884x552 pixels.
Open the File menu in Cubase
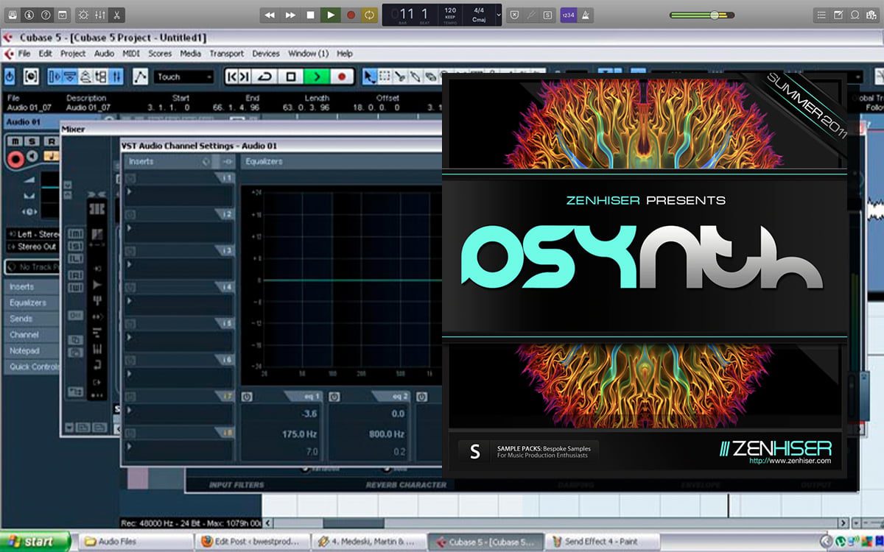point(24,54)
